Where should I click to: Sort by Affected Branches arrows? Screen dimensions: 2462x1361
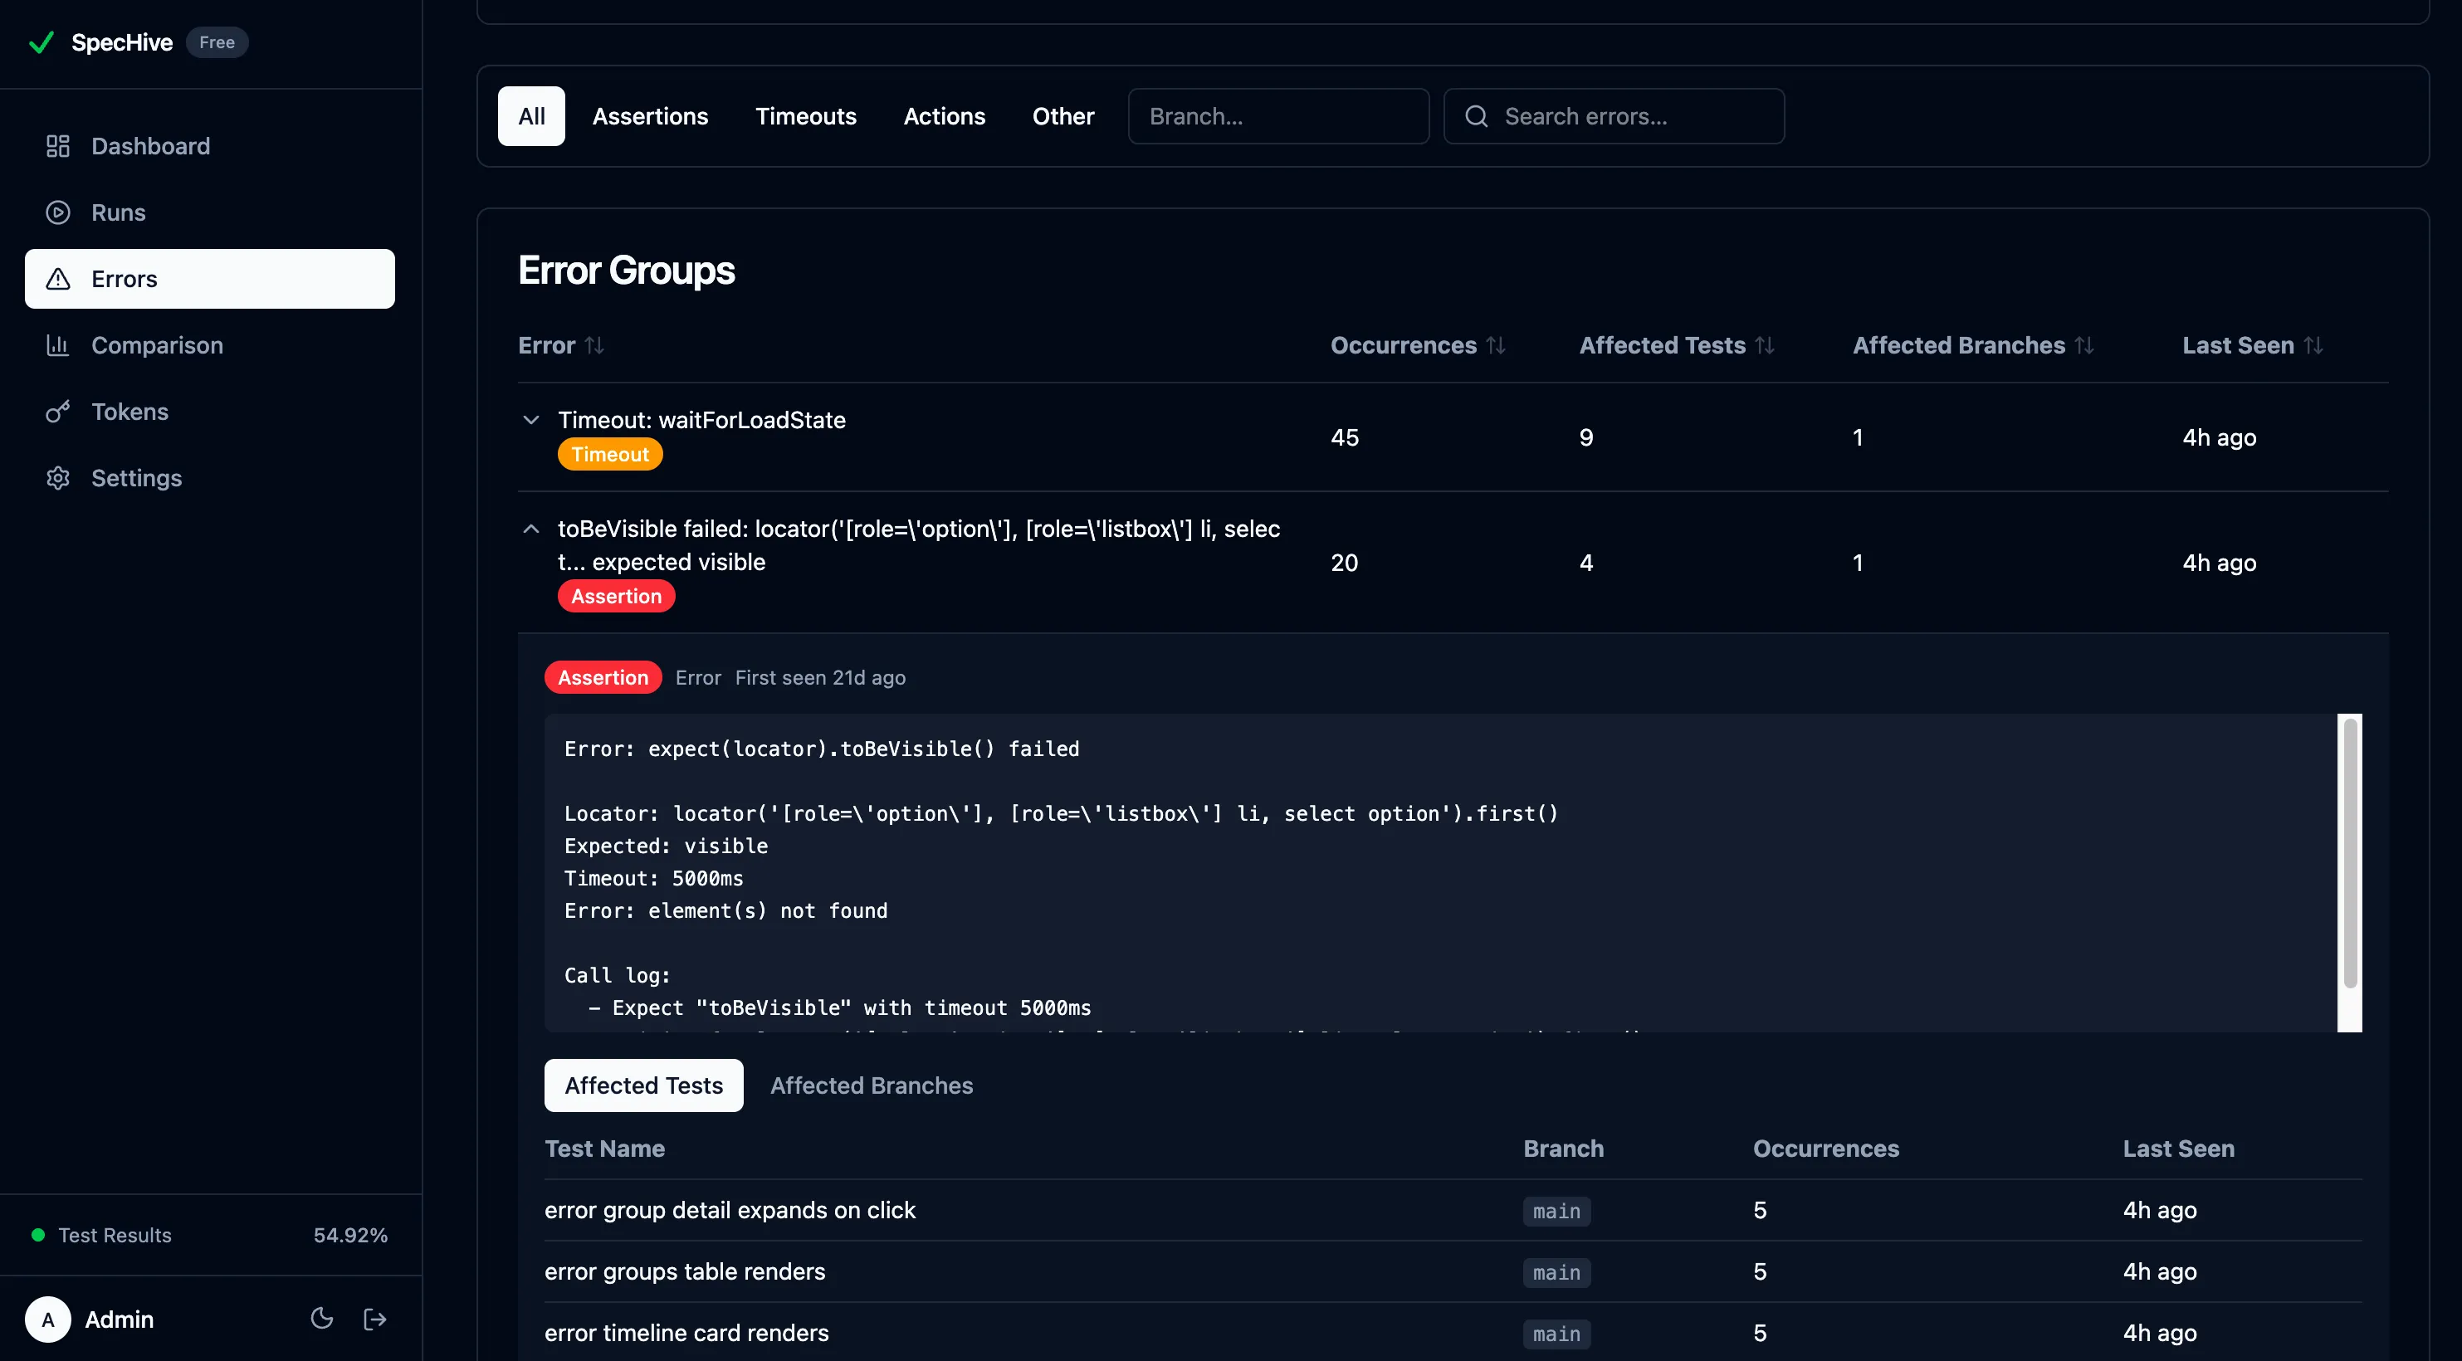coord(2084,346)
